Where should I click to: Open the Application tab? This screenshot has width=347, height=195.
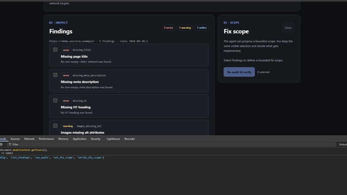(x=80, y=139)
